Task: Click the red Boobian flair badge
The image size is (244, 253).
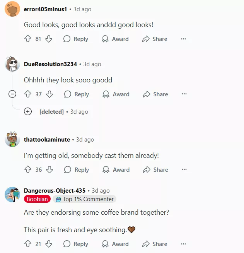Action: click(37, 199)
